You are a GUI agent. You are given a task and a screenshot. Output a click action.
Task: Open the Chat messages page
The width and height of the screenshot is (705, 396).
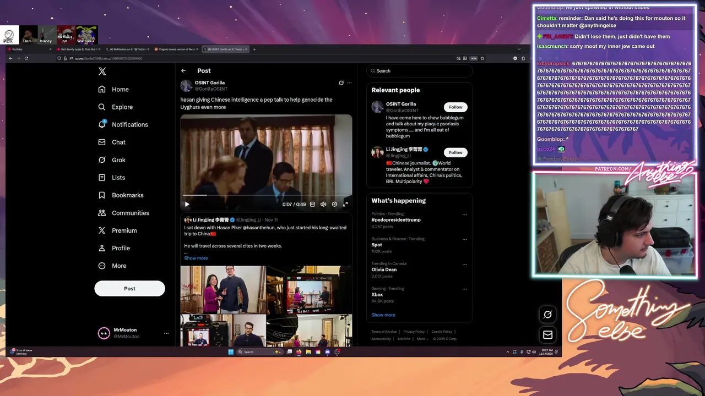pyautogui.click(x=112, y=142)
